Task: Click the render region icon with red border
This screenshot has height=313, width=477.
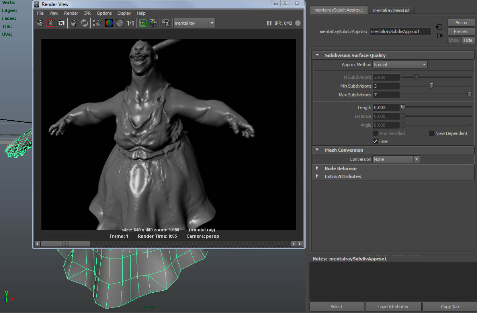Action: 50,23
